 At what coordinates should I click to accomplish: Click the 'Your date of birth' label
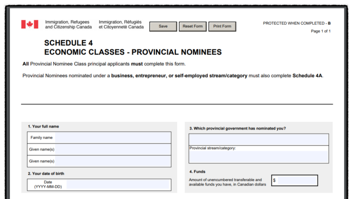pos(46,173)
